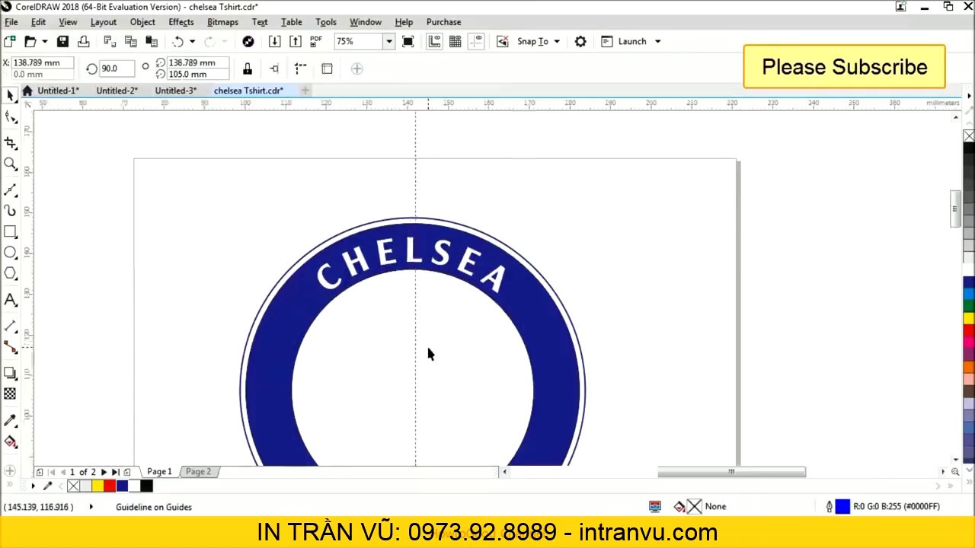This screenshot has height=548, width=975.
Task: Click the rotation angle field showing 90.0
Action: [117, 68]
